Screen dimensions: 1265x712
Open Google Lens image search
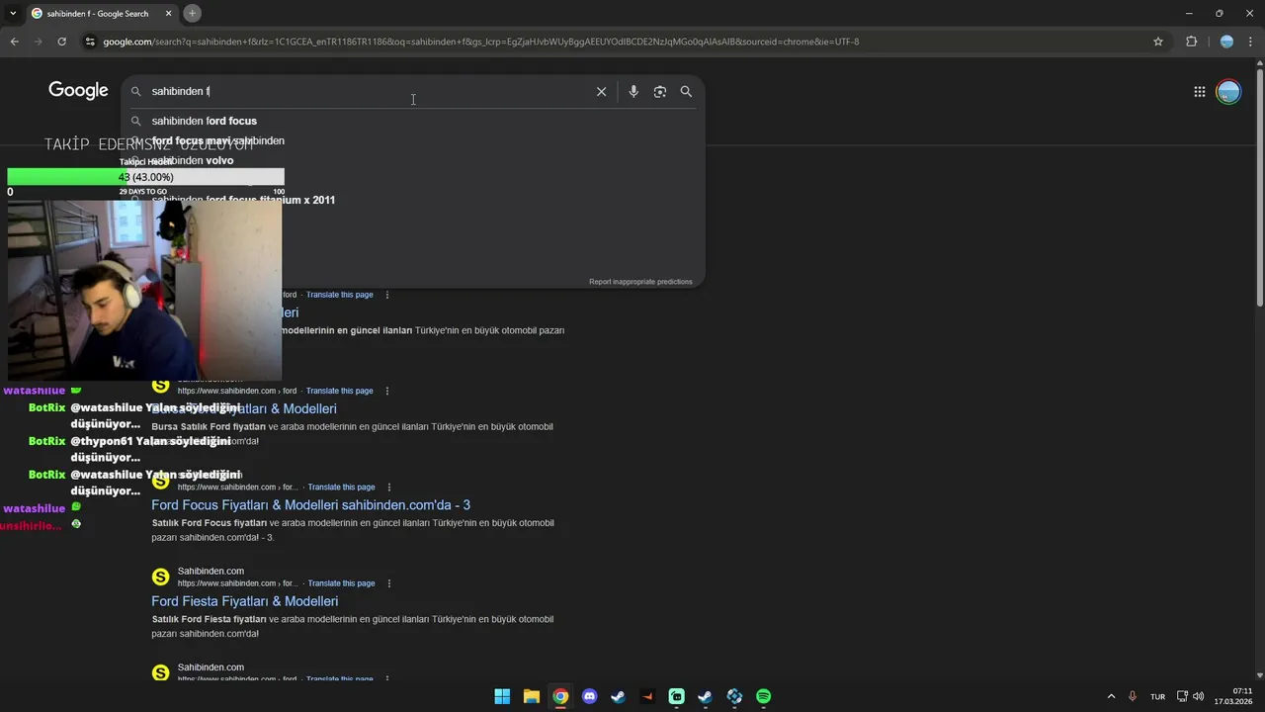tap(659, 91)
